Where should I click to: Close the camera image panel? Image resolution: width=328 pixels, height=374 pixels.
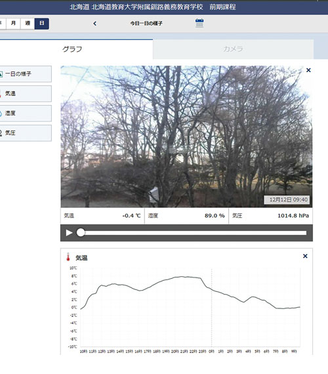pos(308,70)
